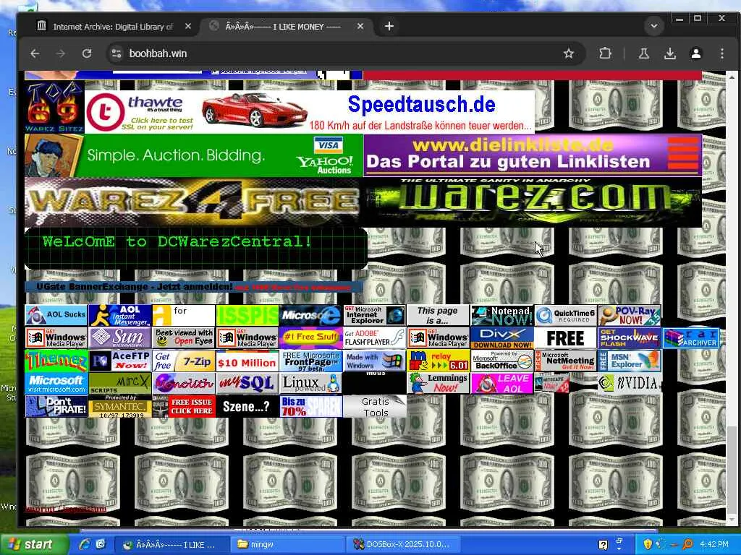Click the Sun Microsystems badge

[x=120, y=338]
